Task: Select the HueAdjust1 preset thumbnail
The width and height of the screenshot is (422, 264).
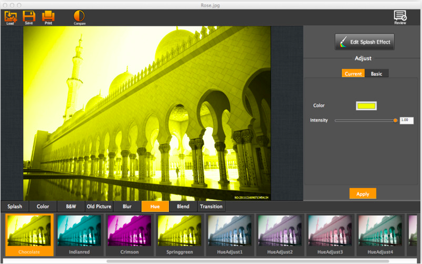Action: (x=230, y=231)
